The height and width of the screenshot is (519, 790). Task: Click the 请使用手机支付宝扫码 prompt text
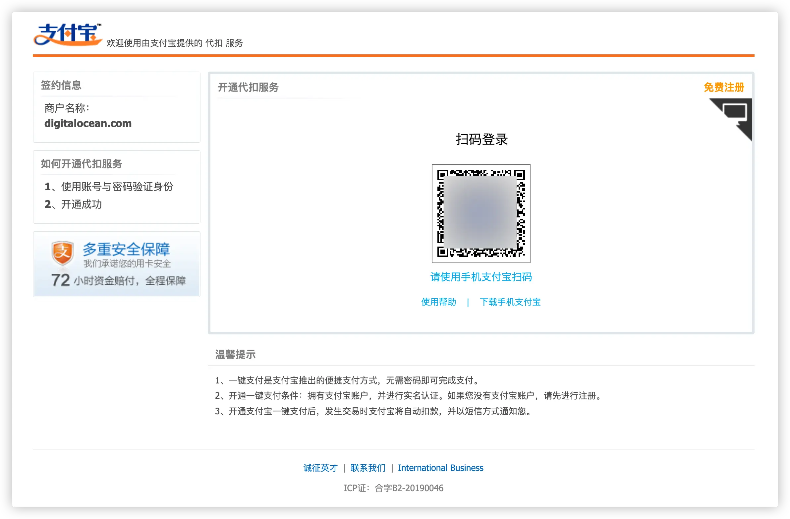click(481, 277)
